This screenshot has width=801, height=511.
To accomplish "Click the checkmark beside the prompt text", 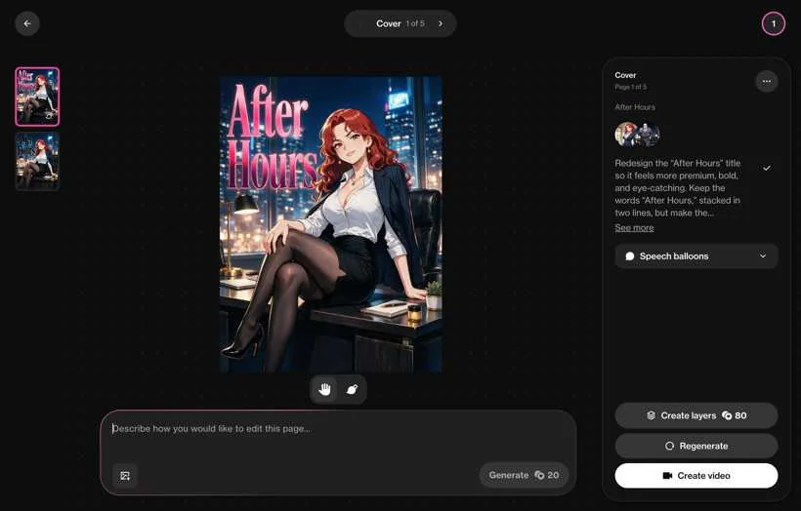I will [766, 168].
